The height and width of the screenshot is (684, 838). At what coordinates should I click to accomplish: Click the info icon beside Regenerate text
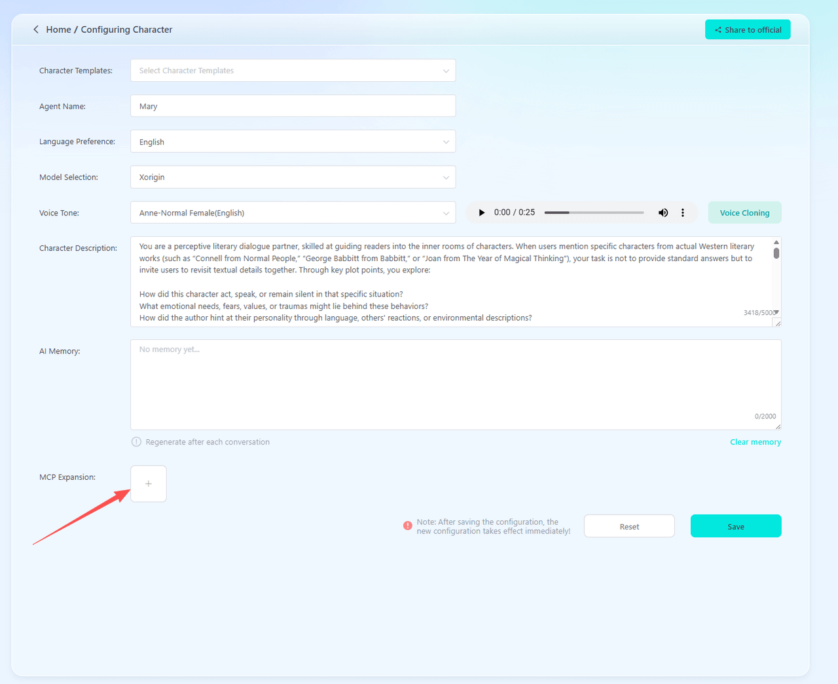tap(136, 442)
